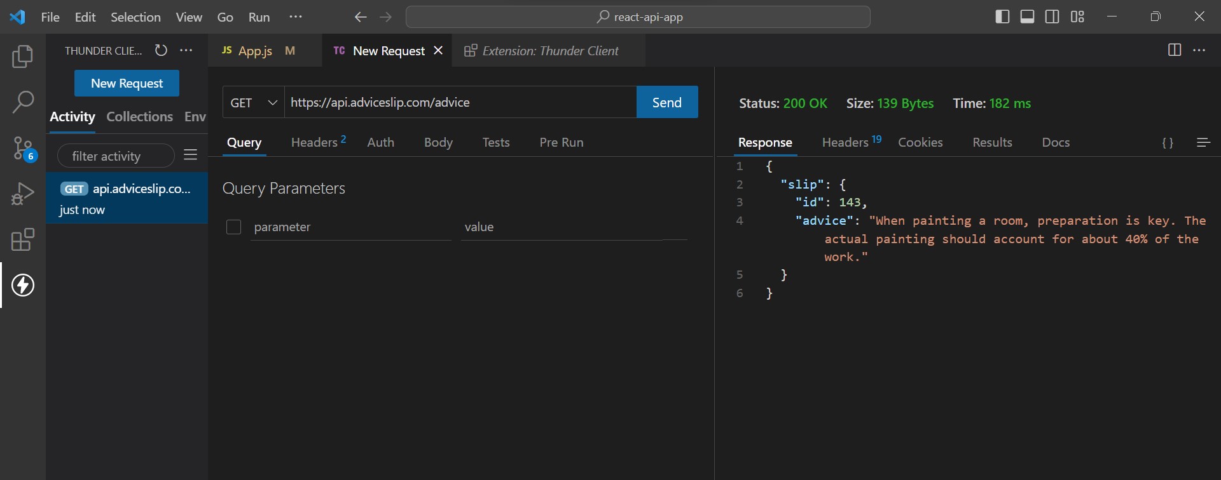Open the response Headers 19 tab
The image size is (1221, 480).
tap(851, 142)
